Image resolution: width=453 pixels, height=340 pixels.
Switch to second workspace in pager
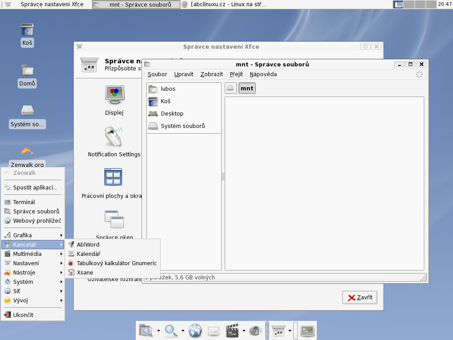409,4
